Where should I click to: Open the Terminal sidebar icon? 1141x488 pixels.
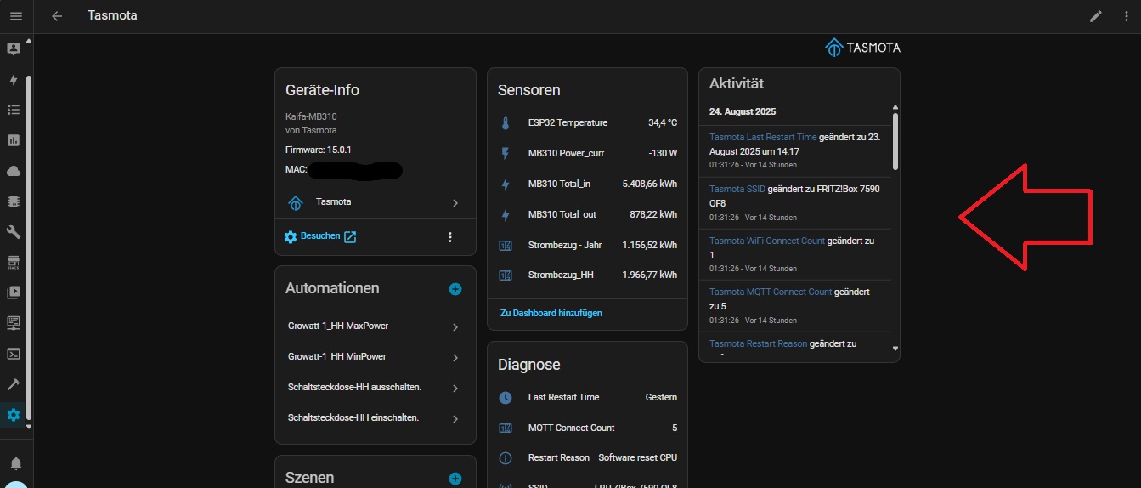14,354
